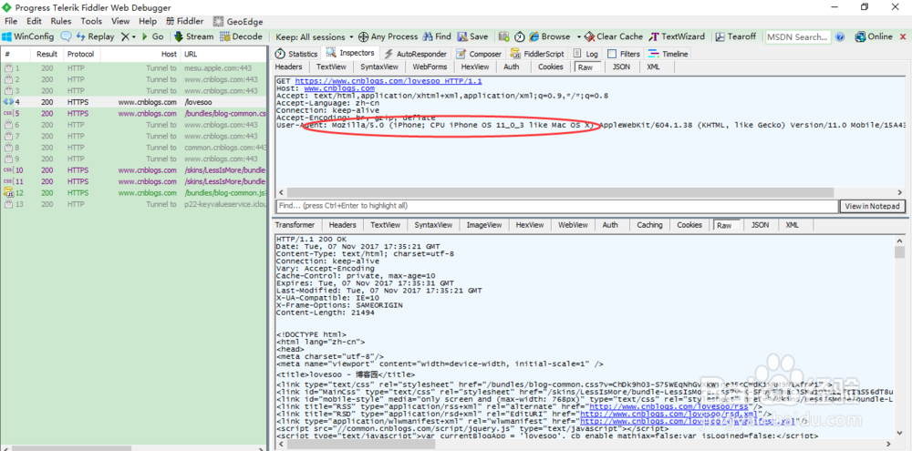Replay the selected sessions
Screen dimensions: 912x451
(96, 36)
